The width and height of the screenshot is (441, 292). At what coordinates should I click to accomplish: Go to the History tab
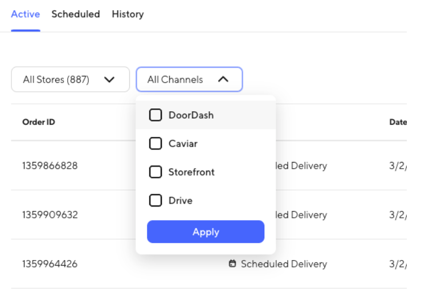tap(128, 14)
